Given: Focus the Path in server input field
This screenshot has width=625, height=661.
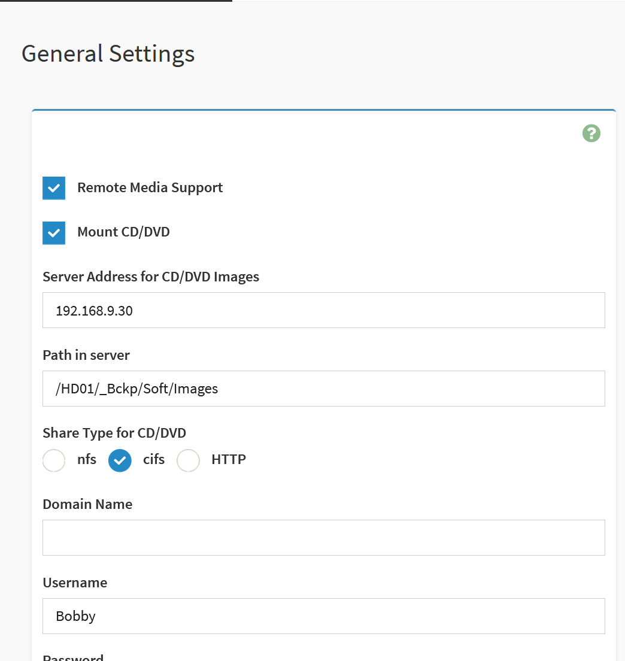Looking at the screenshot, I should [323, 389].
